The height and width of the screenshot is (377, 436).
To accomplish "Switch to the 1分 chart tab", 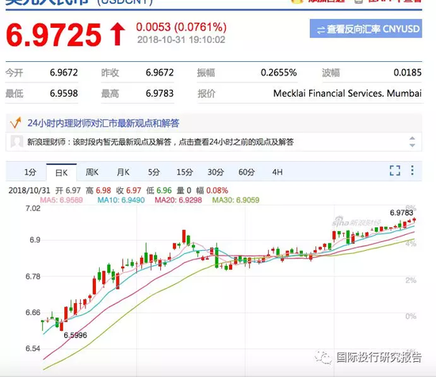I will click(x=30, y=172).
